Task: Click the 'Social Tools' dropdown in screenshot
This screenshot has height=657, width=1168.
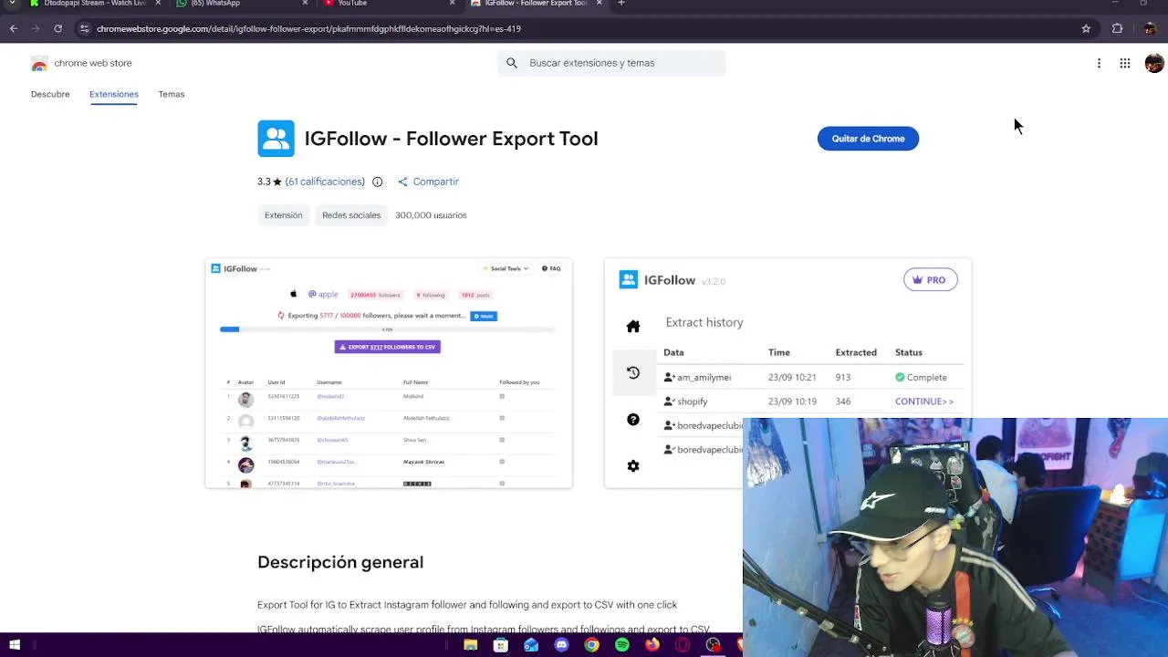Action: click(506, 268)
